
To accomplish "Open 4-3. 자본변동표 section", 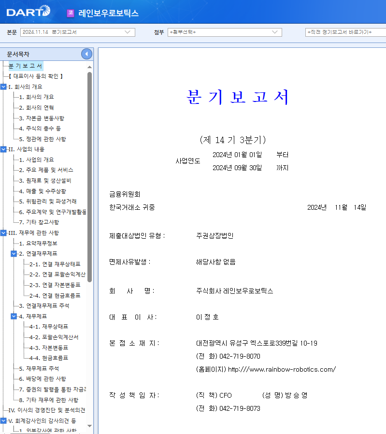I will [49, 347].
